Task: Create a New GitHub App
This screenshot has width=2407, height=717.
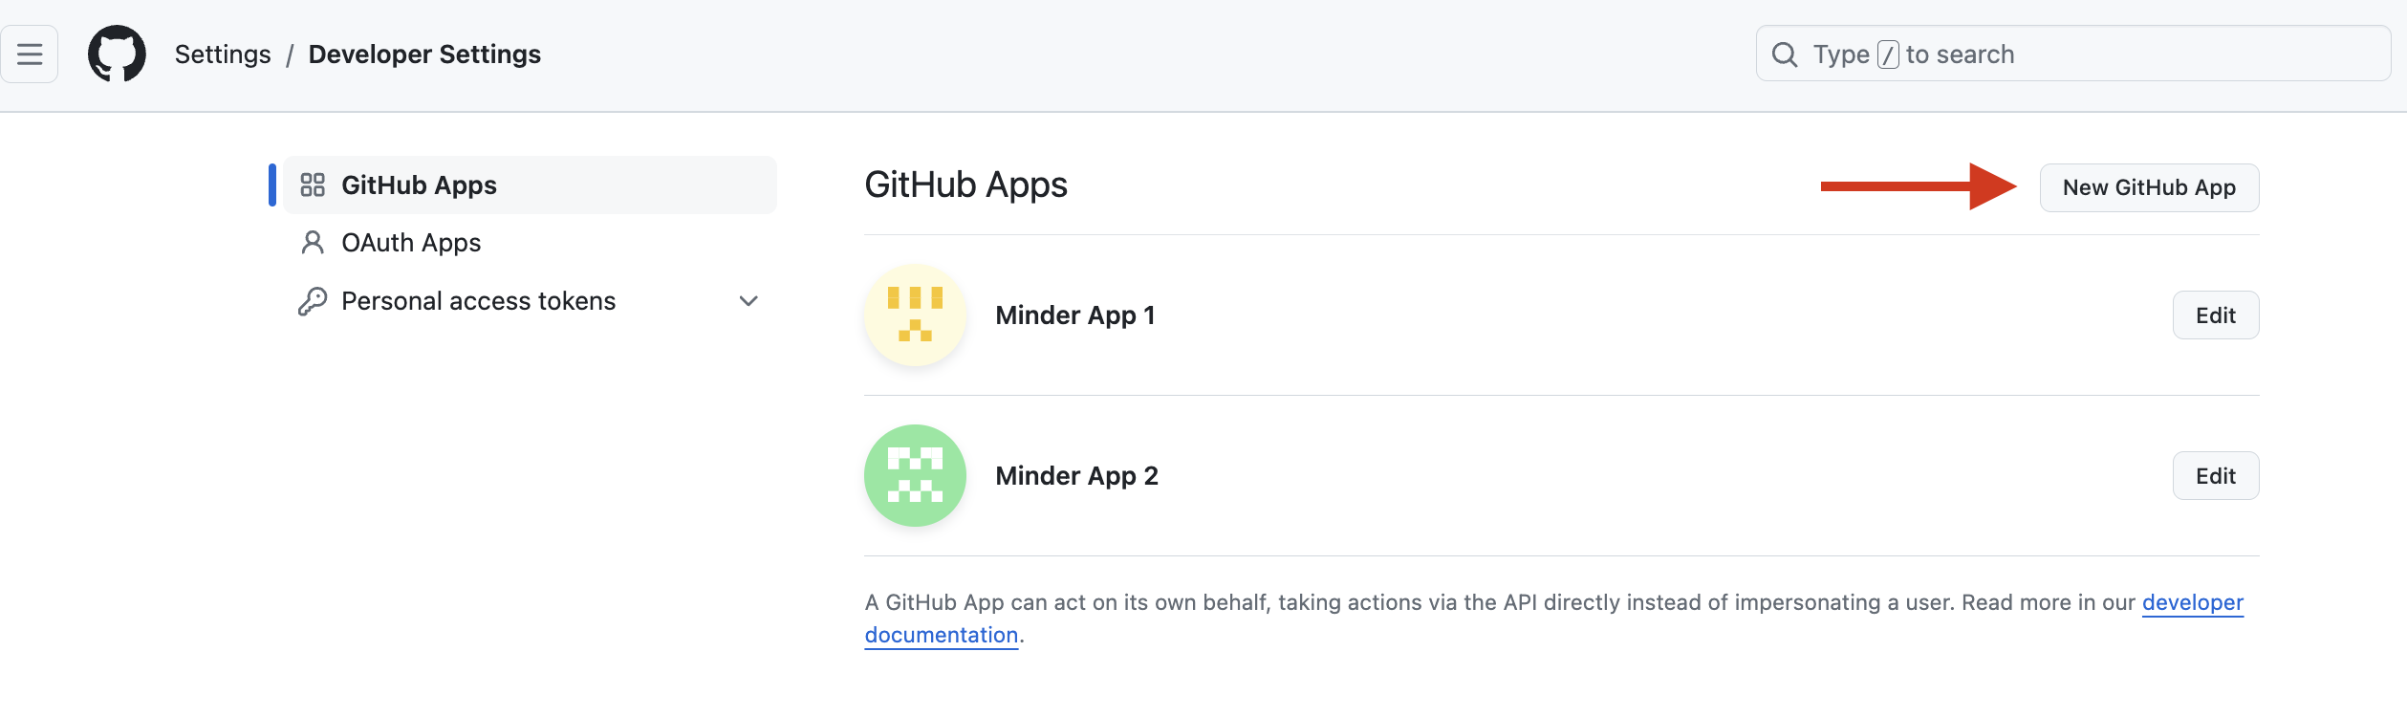Action: [2149, 187]
